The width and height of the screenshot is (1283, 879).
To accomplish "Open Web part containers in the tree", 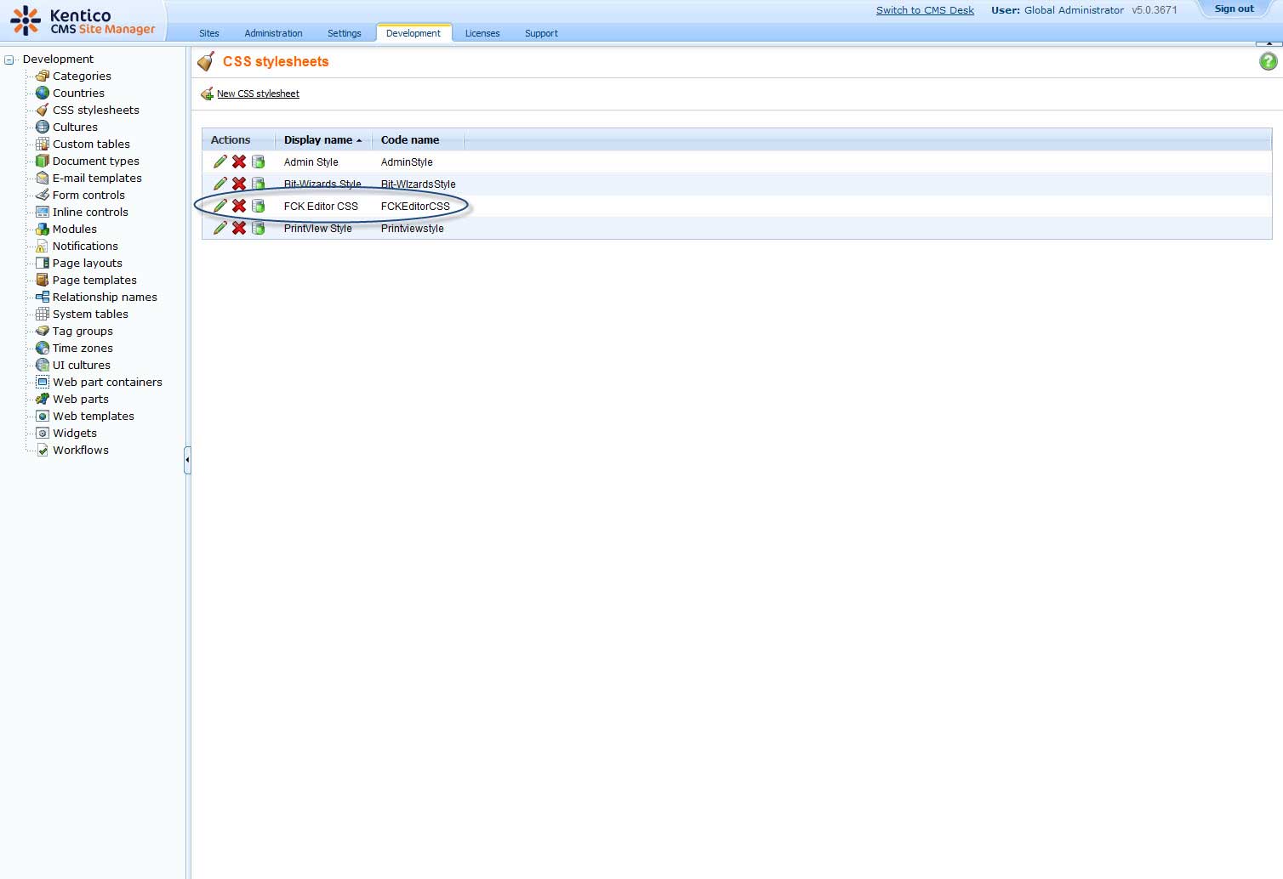I will (x=107, y=382).
